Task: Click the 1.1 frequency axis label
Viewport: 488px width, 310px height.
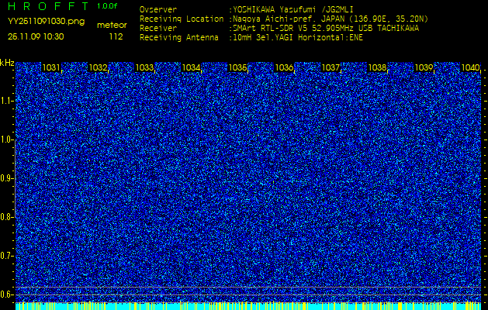Action: tap(7, 101)
